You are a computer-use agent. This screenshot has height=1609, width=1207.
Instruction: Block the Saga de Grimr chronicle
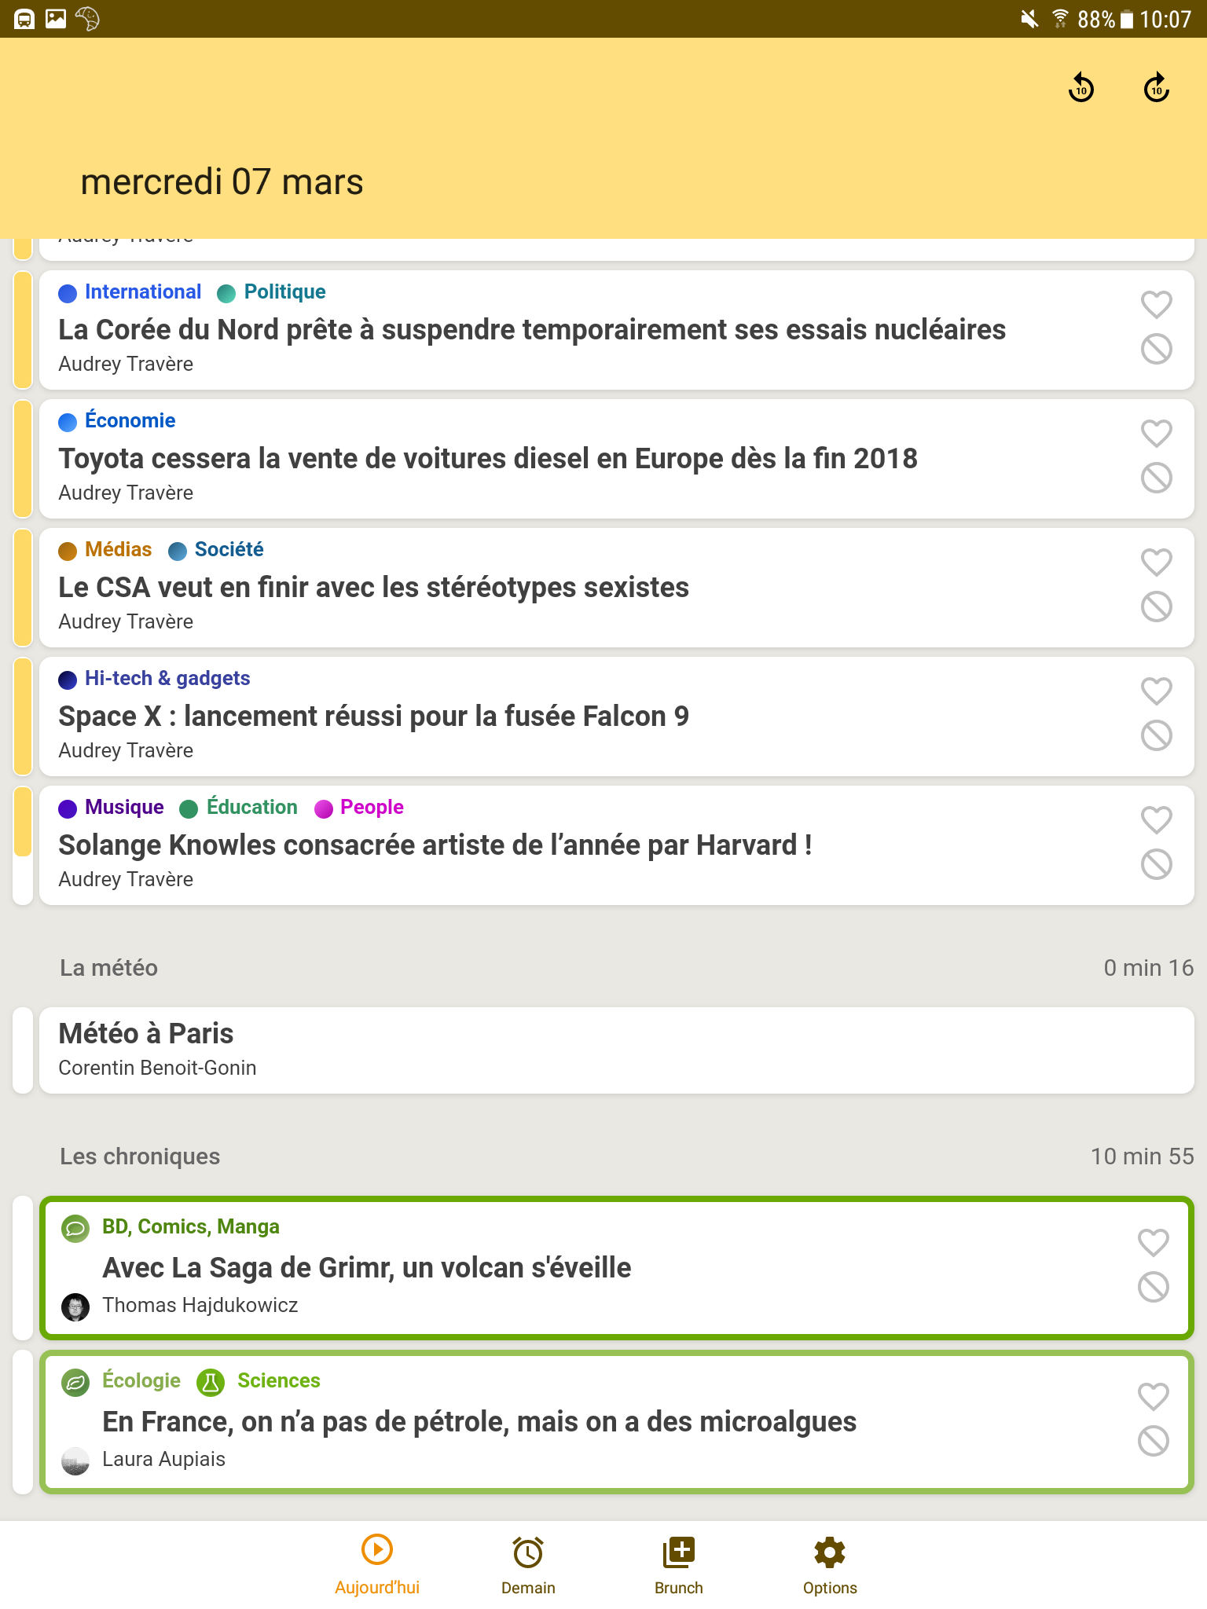(1153, 1287)
